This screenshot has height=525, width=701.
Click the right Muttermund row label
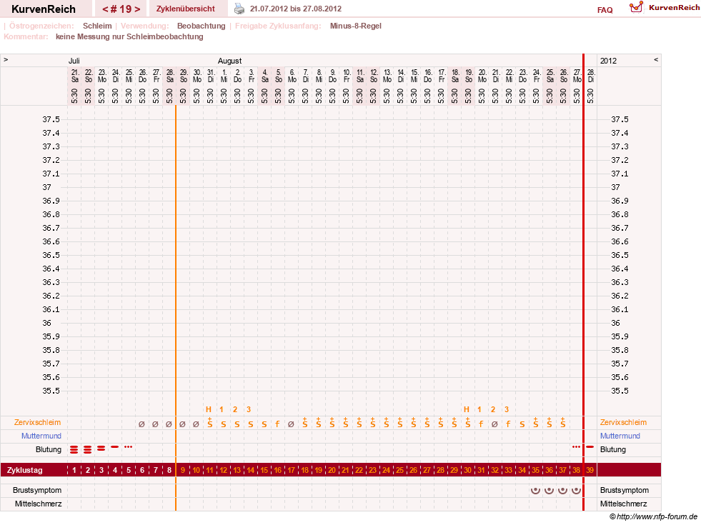(x=620, y=436)
